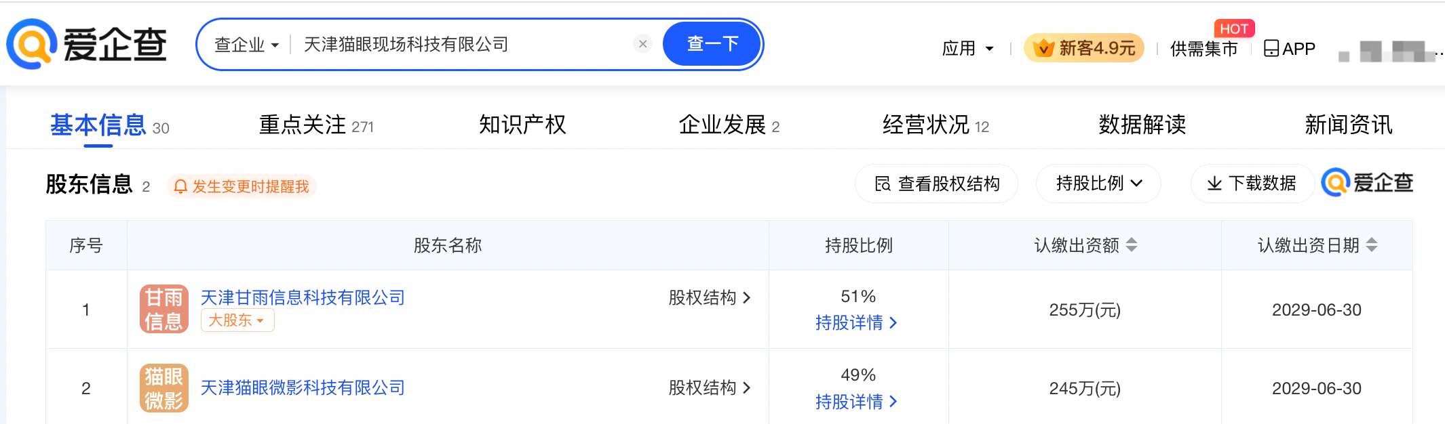
Task: Open the 知识产权 tab
Action: [523, 125]
